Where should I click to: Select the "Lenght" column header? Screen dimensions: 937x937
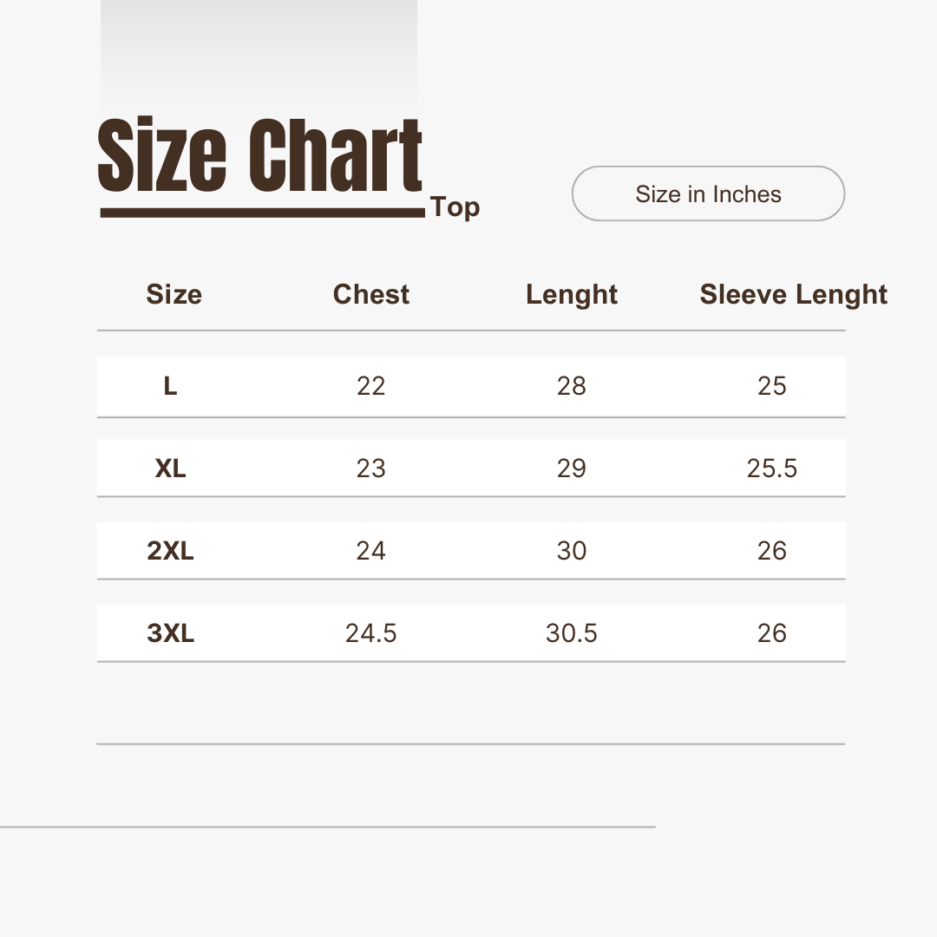[572, 295]
